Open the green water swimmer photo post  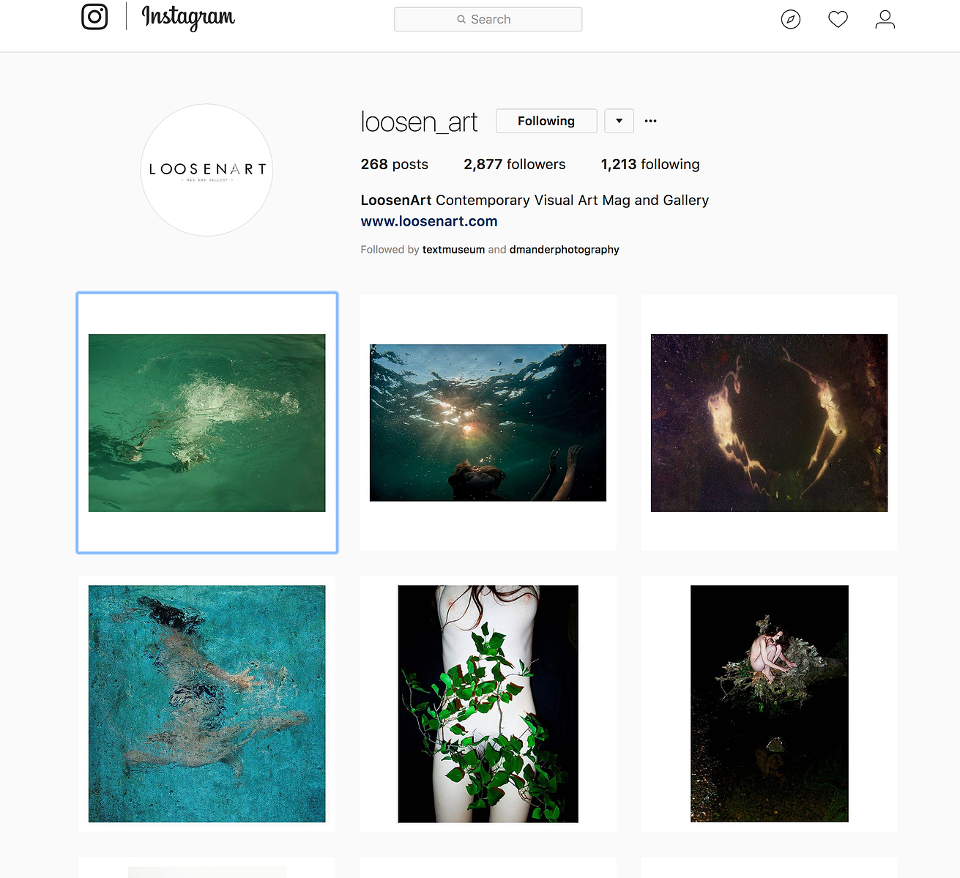click(x=207, y=423)
